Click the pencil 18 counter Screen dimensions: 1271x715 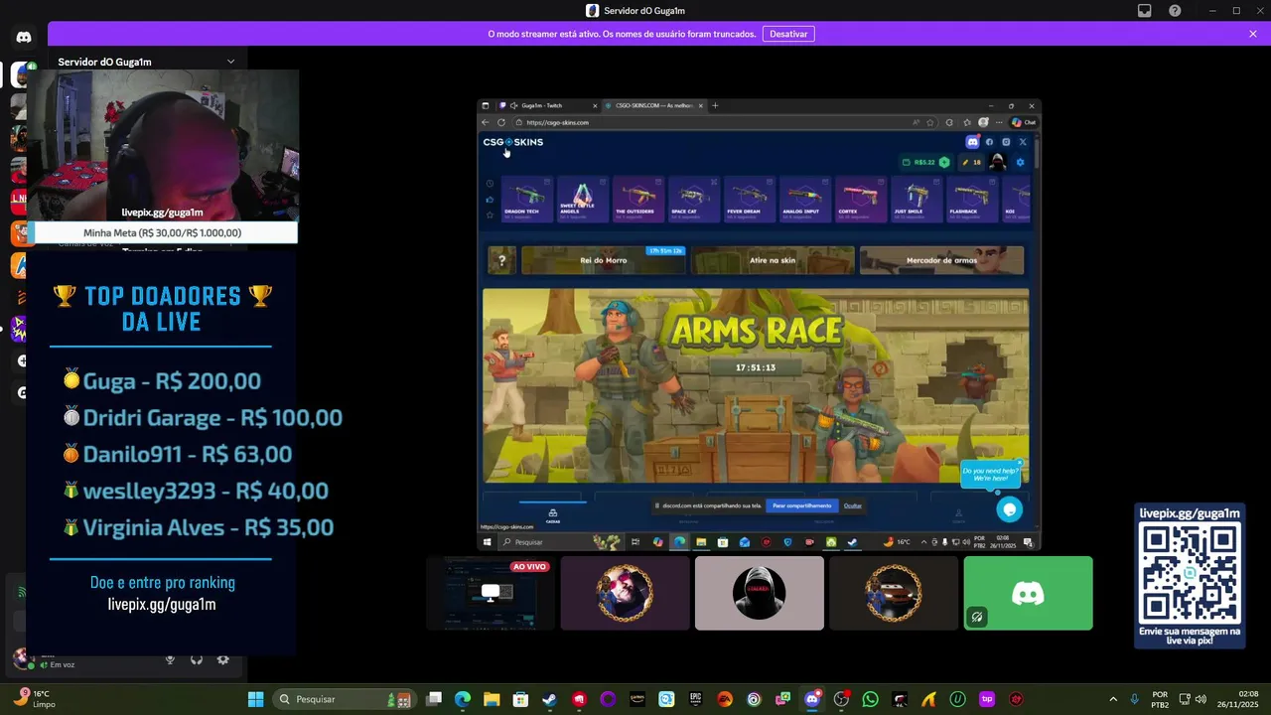[971, 162]
